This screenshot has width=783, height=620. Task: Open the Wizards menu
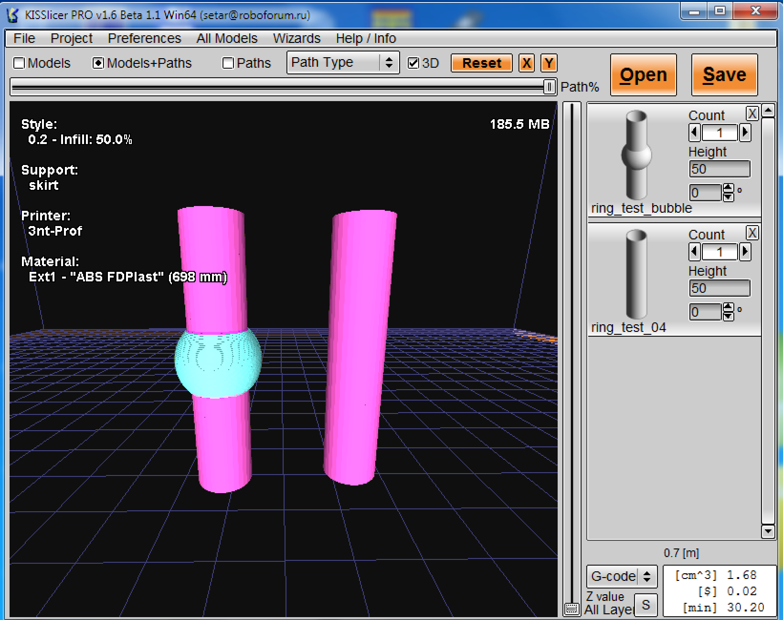pyautogui.click(x=296, y=38)
